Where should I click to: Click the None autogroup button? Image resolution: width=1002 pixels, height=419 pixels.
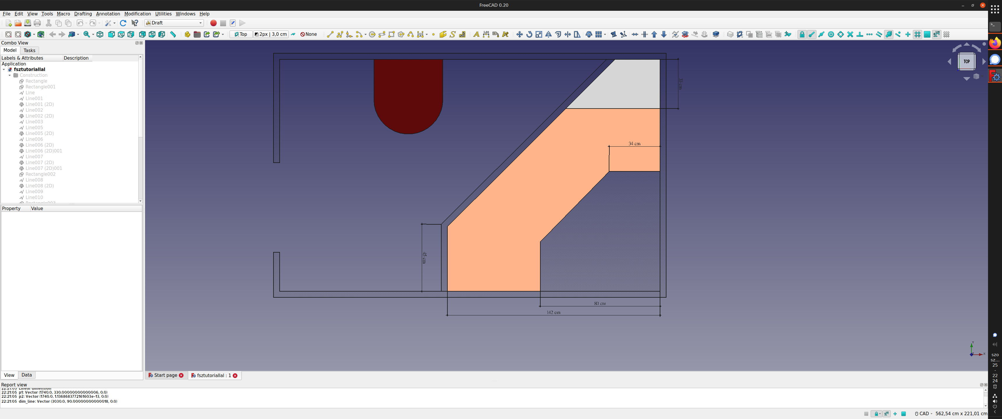[309, 35]
